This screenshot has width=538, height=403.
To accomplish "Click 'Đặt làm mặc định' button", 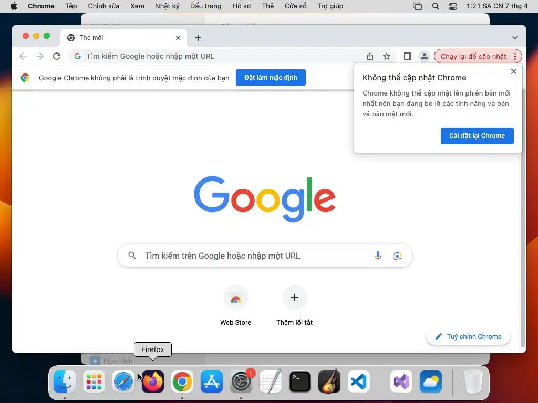I will 271,78.
